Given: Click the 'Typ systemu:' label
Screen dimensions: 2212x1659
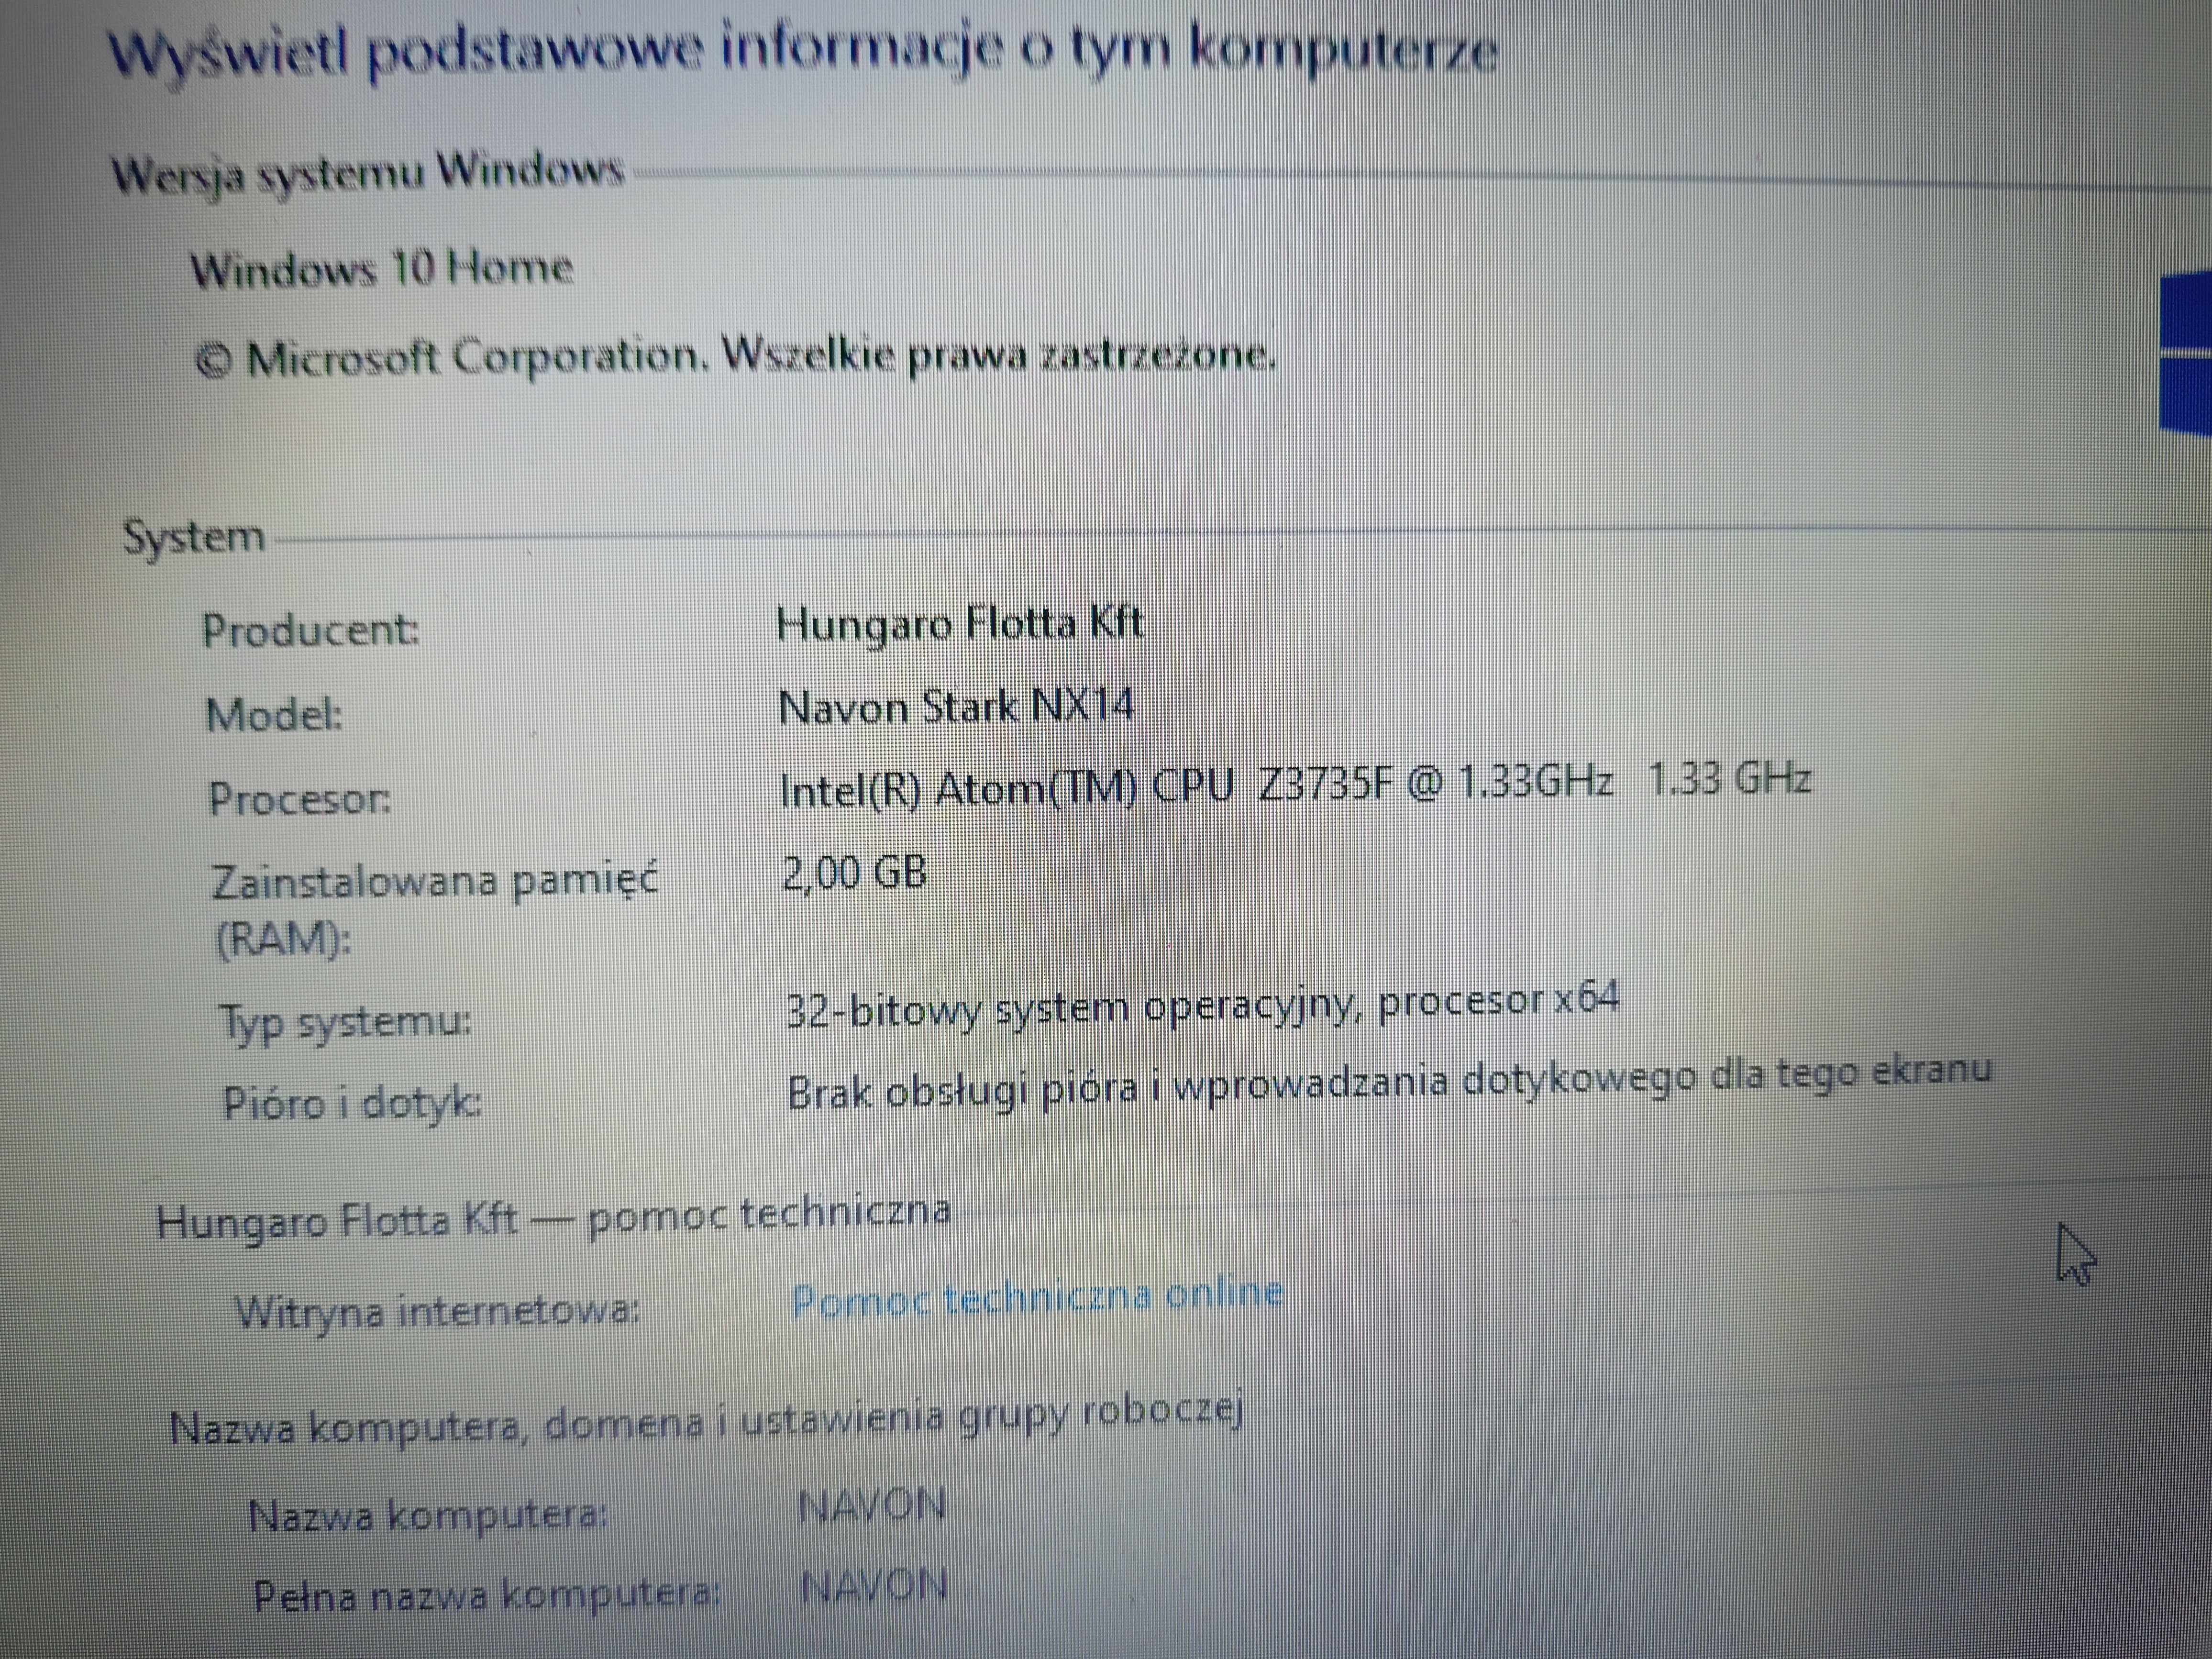Looking at the screenshot, I should (x=346, y=1023).
